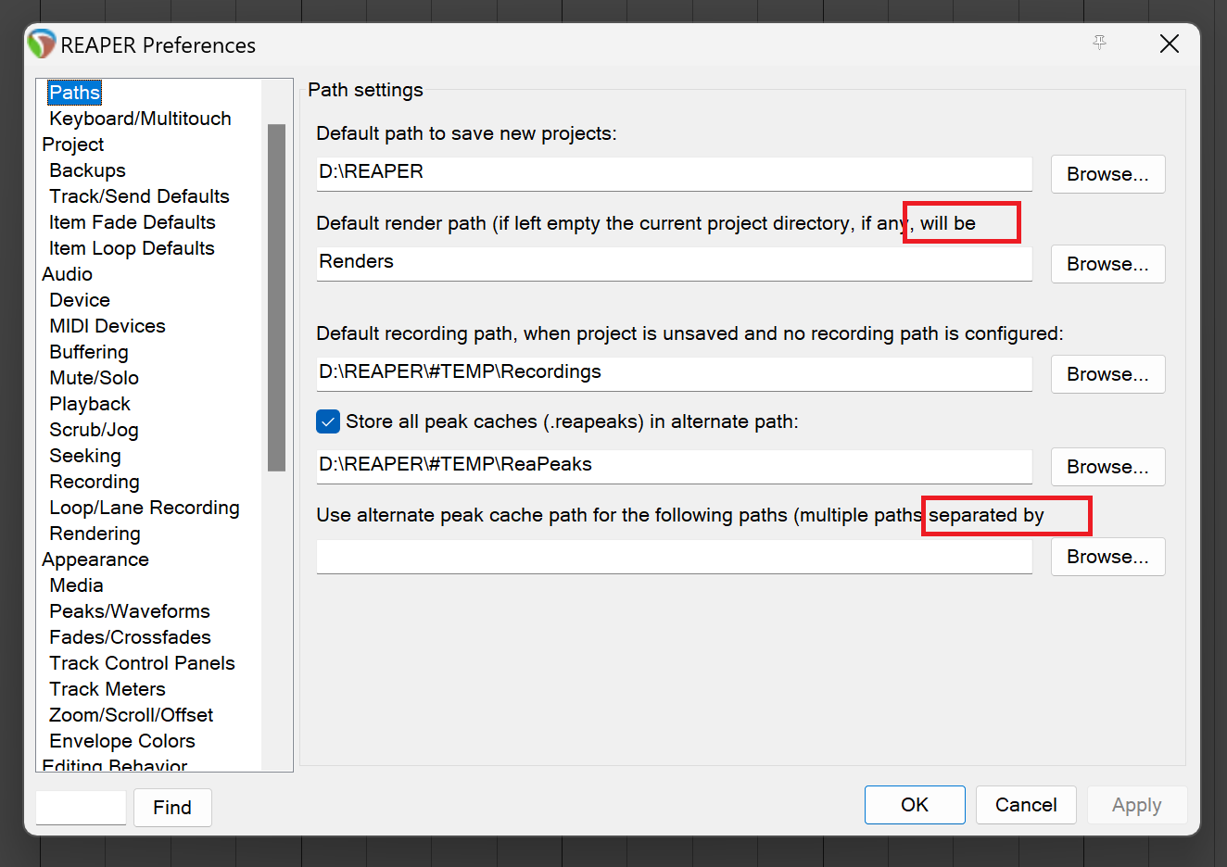Click the default project path field showing D:\REAPER

[x=674, y=173]
